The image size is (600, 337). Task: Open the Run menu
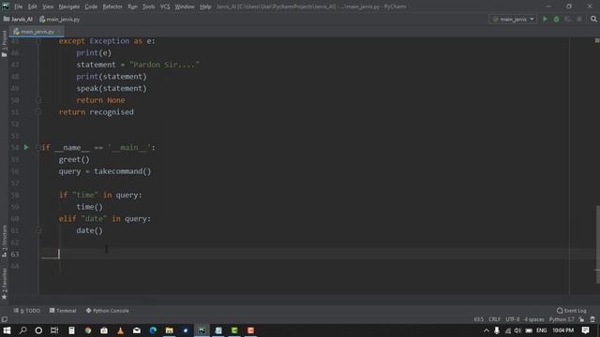click(x=132, y=7)
